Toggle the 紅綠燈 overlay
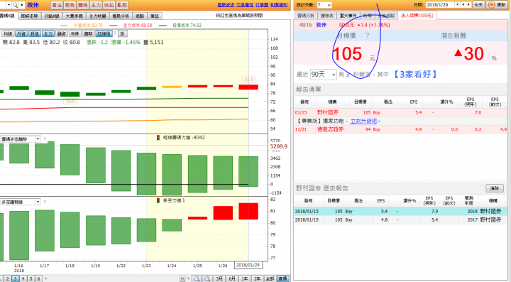 coord(104,33)
